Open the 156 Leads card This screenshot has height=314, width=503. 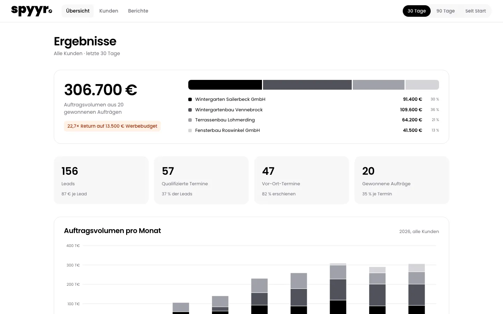[x=101, y=180]
